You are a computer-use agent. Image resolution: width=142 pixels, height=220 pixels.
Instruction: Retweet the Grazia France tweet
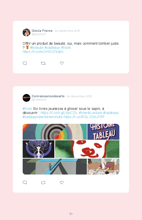click(x=43, y=63)
